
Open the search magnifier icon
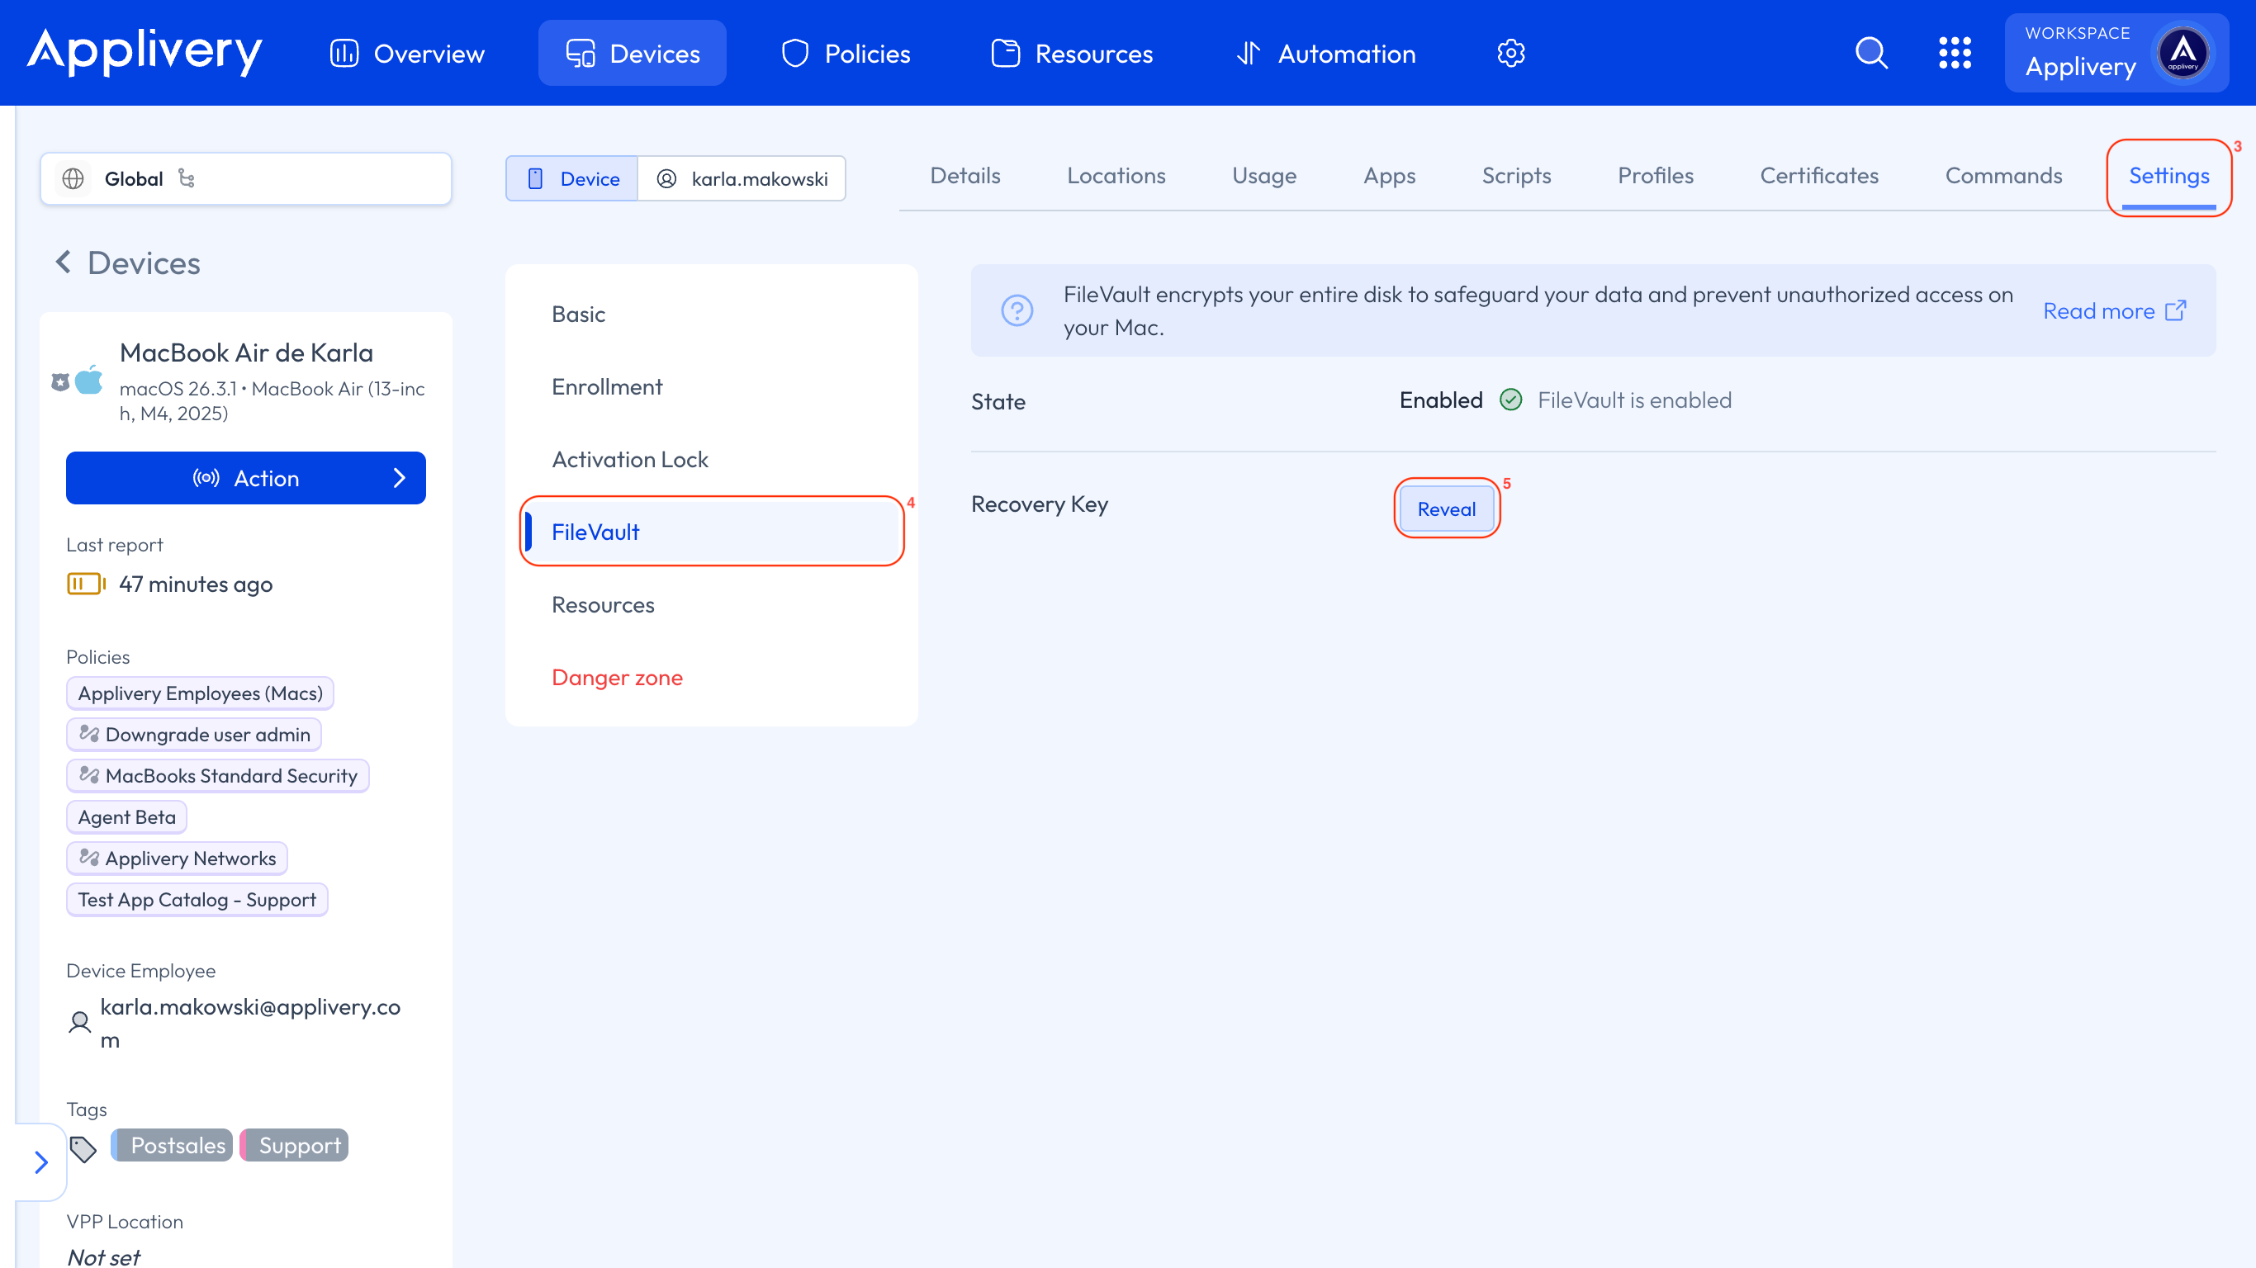click(x=1870, y=53)
